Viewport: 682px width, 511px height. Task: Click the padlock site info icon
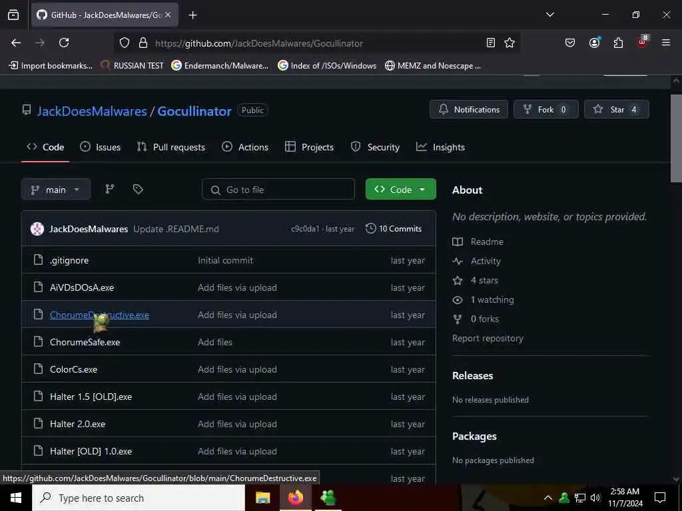click(143, 43)
